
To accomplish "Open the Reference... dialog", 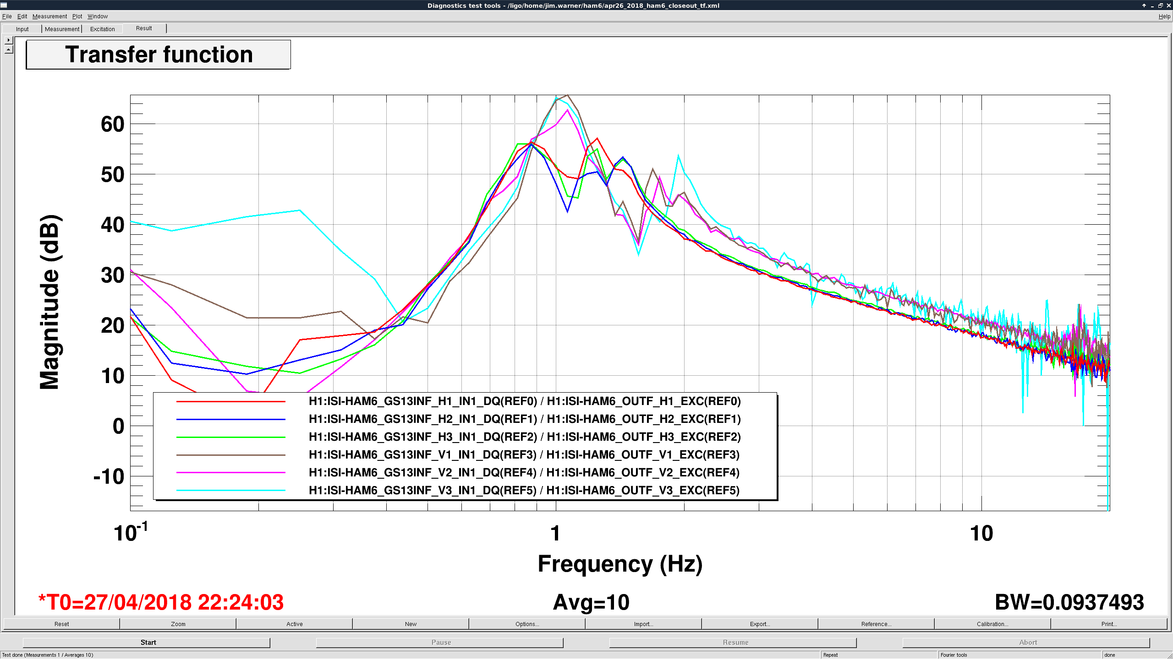I will [876, 624].
